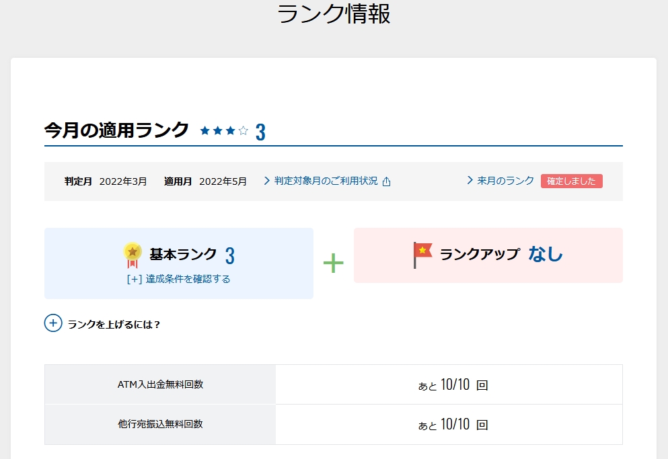Click the empty fourth rank star

click(244, 131)
